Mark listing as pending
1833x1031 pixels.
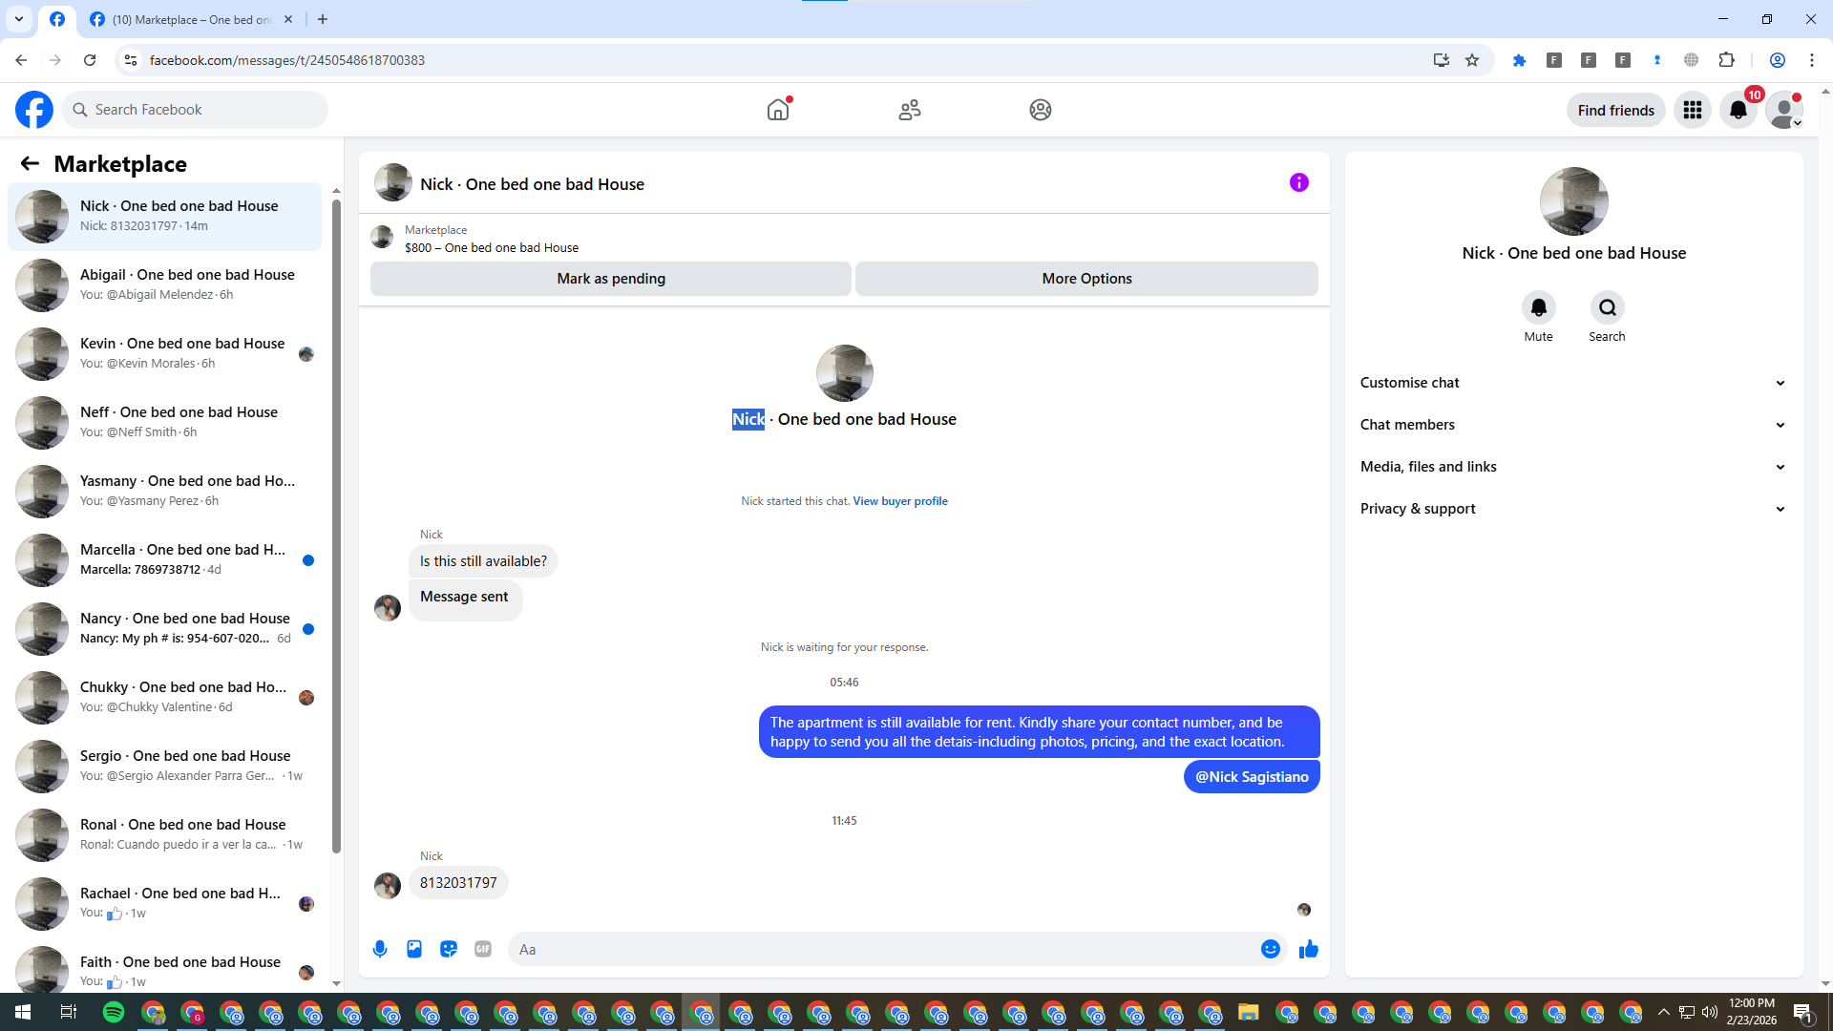611,279
